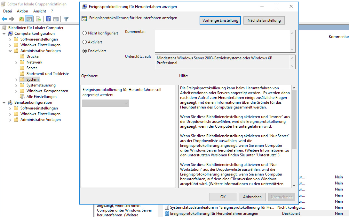Click the Abbrechen button
Image resolution: width=349 pixels, height=217 pixels.
coord(252,197)
